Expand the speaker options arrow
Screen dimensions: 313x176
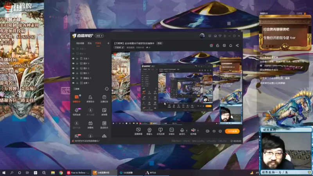tap(198, 131)
